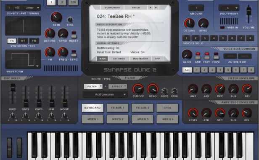
Task: Click the Filter Envelope AMT knob
Action: click(x=193, y=89)
